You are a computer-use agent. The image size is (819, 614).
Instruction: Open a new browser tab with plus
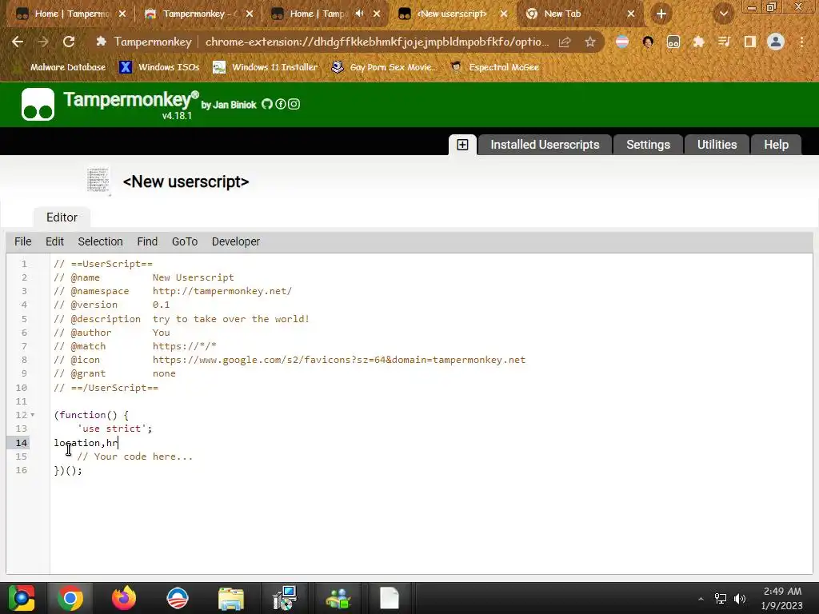(661, 14)
